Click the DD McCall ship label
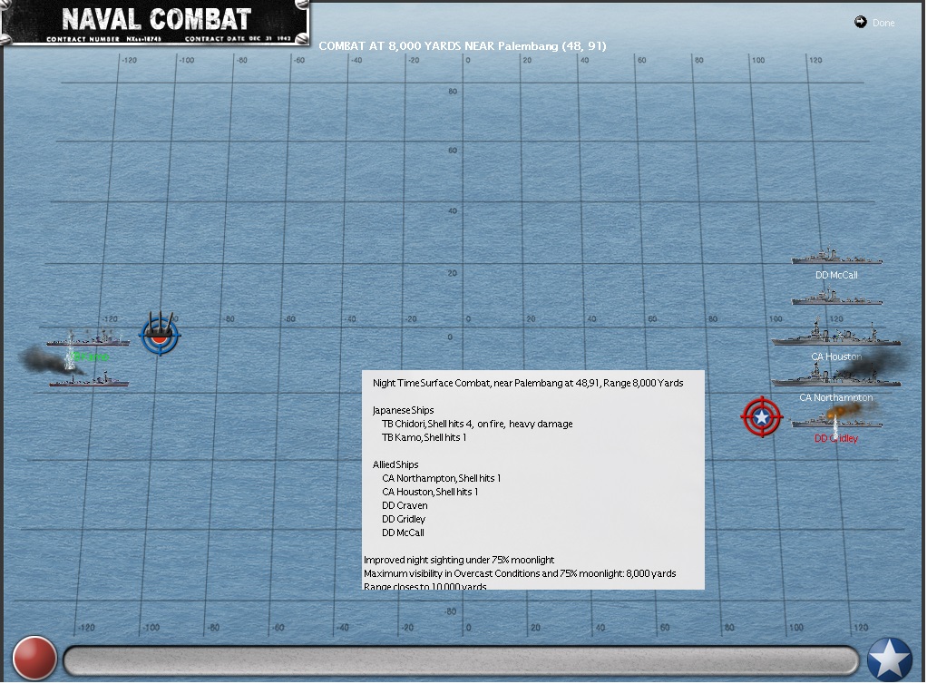The image size is (927, 684). pos(836,276)
